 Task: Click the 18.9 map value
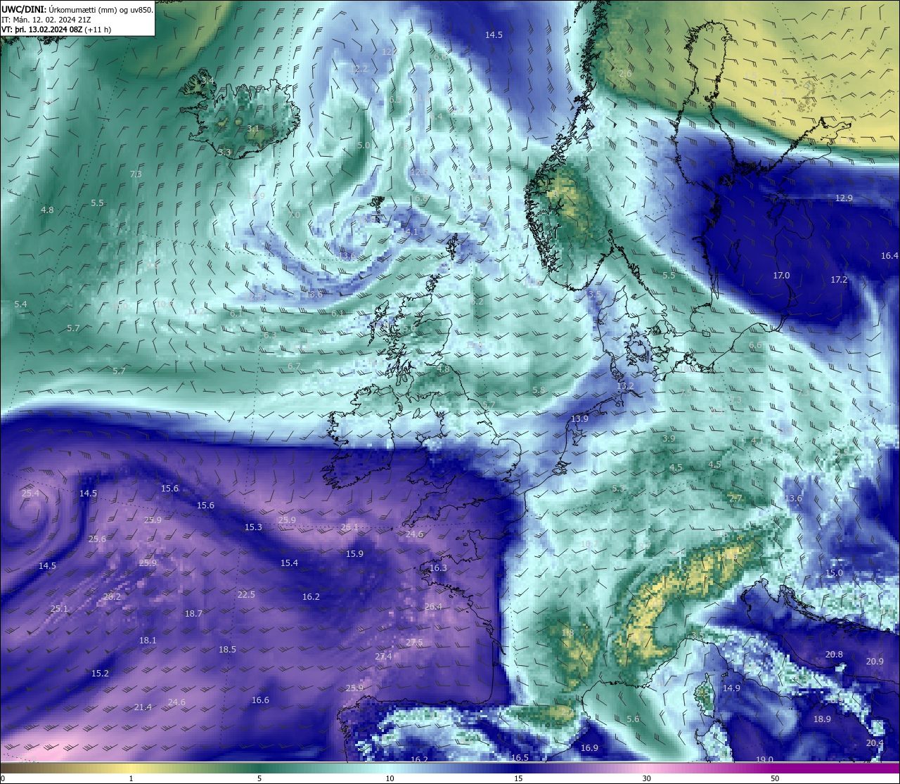click(822, 719)
